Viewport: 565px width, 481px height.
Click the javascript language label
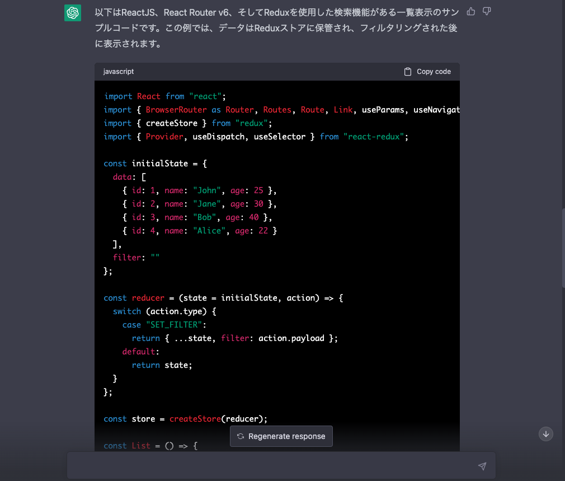(118, 71)
